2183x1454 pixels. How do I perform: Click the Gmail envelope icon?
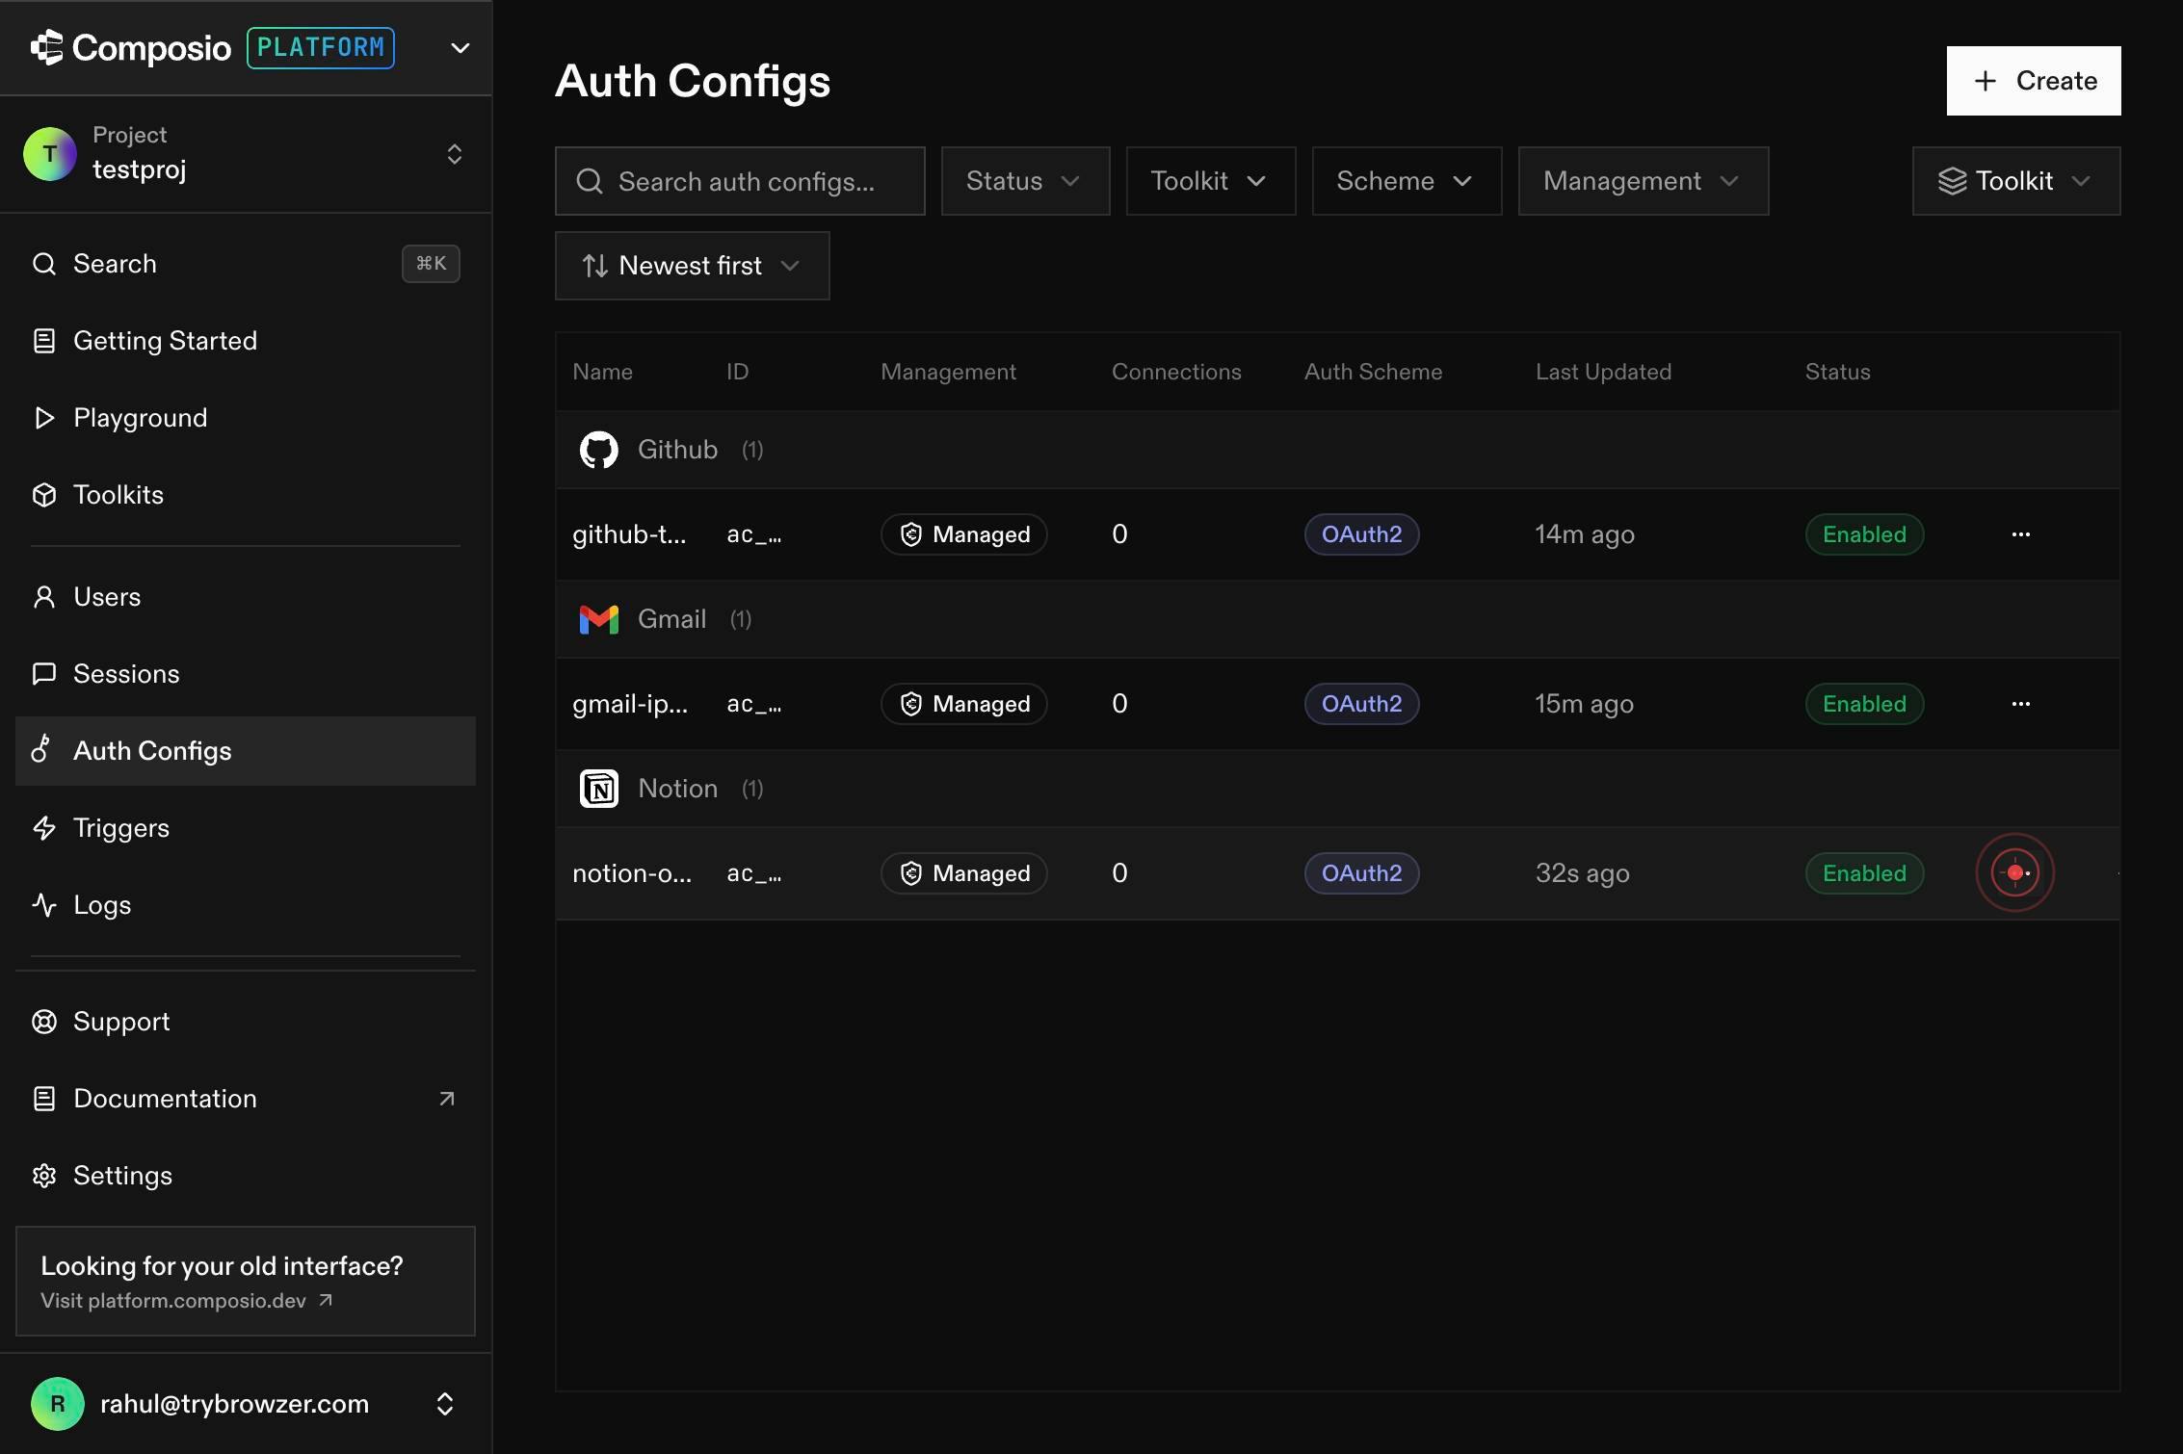tap(598, 619)
